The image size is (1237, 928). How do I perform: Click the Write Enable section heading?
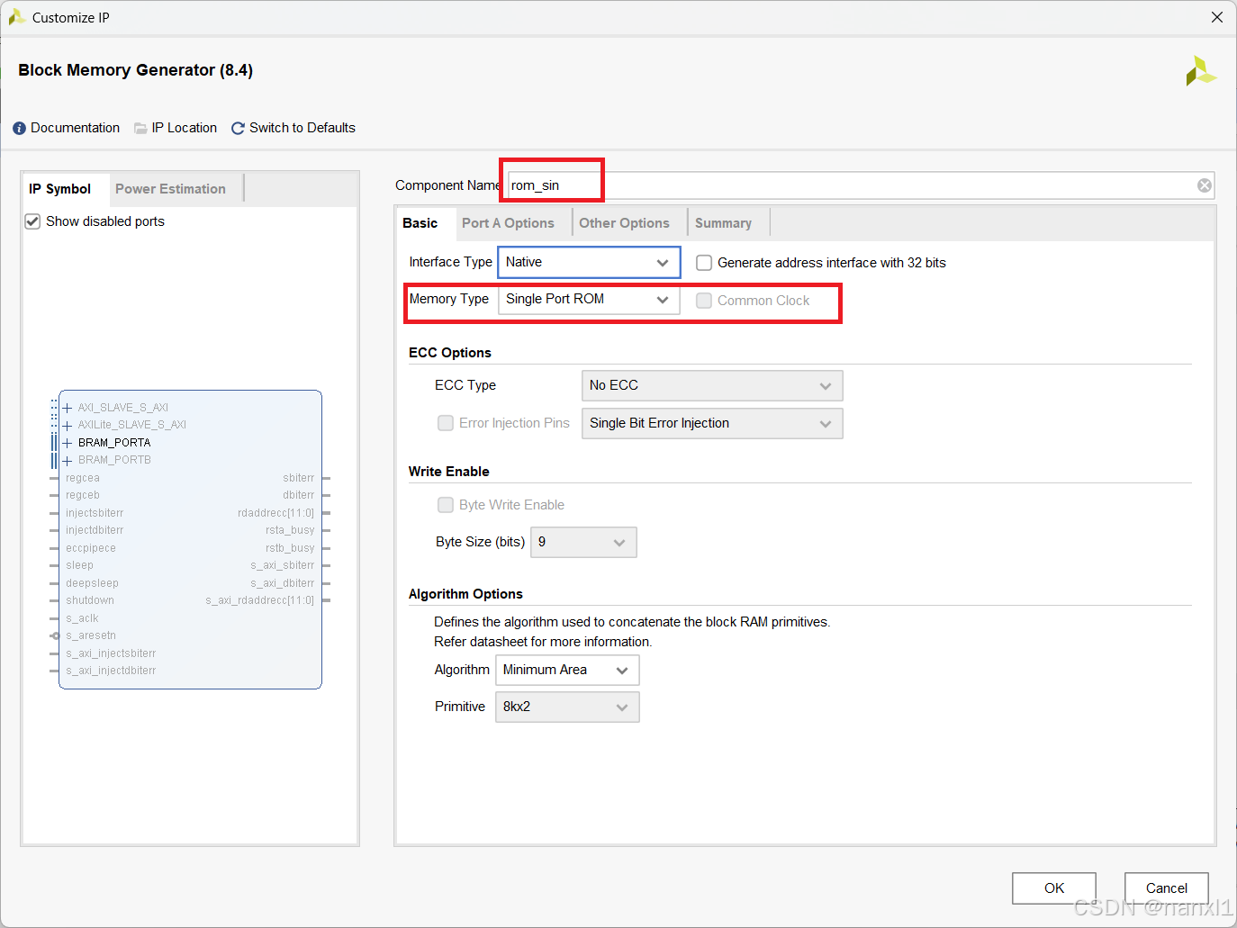[x=449, y=472]
